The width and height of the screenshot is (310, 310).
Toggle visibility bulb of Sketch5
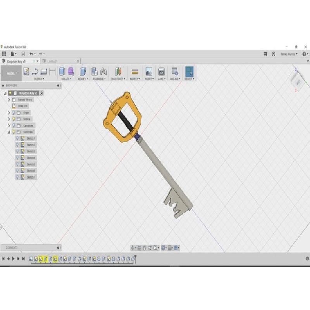click(17, 164)
